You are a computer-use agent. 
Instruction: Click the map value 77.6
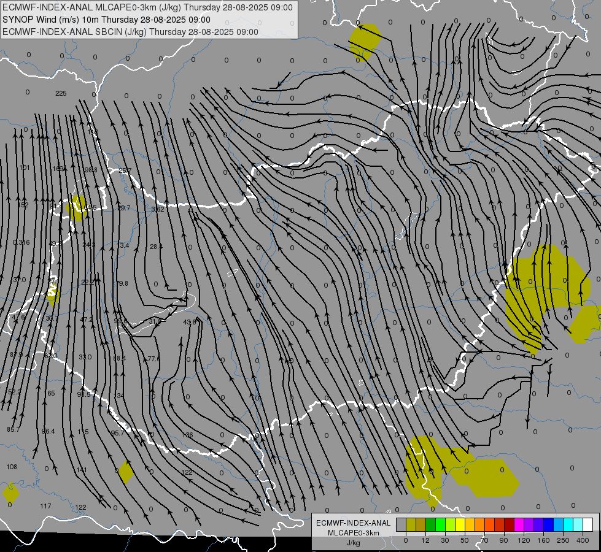tap(153, 359)
